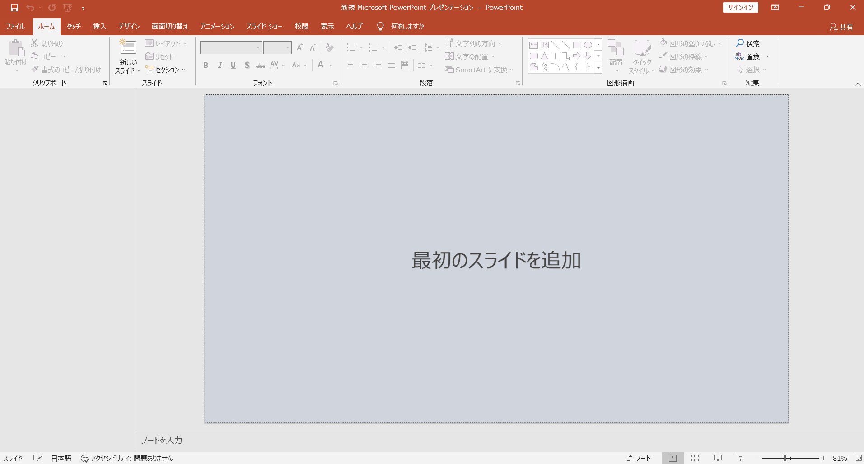Screen dimensions: 864x464
Task: Collapse the ribbon with the chevron
Action: pos(858,84)
